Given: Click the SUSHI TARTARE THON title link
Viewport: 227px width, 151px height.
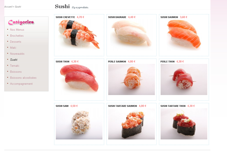Looking at the screenshot, I should pos(173,106).
